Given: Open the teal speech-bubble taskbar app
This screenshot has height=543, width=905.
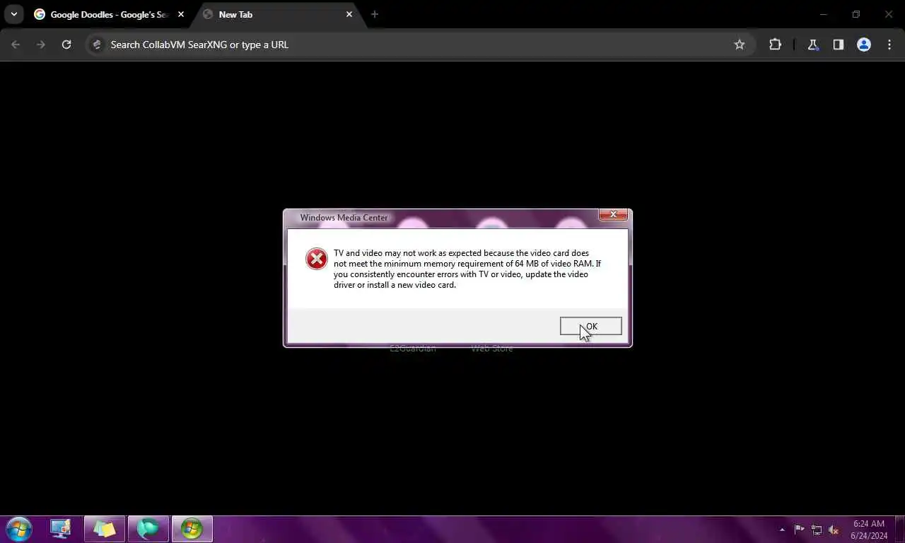Looking at the screenshot, I should (x=148, y=529).
